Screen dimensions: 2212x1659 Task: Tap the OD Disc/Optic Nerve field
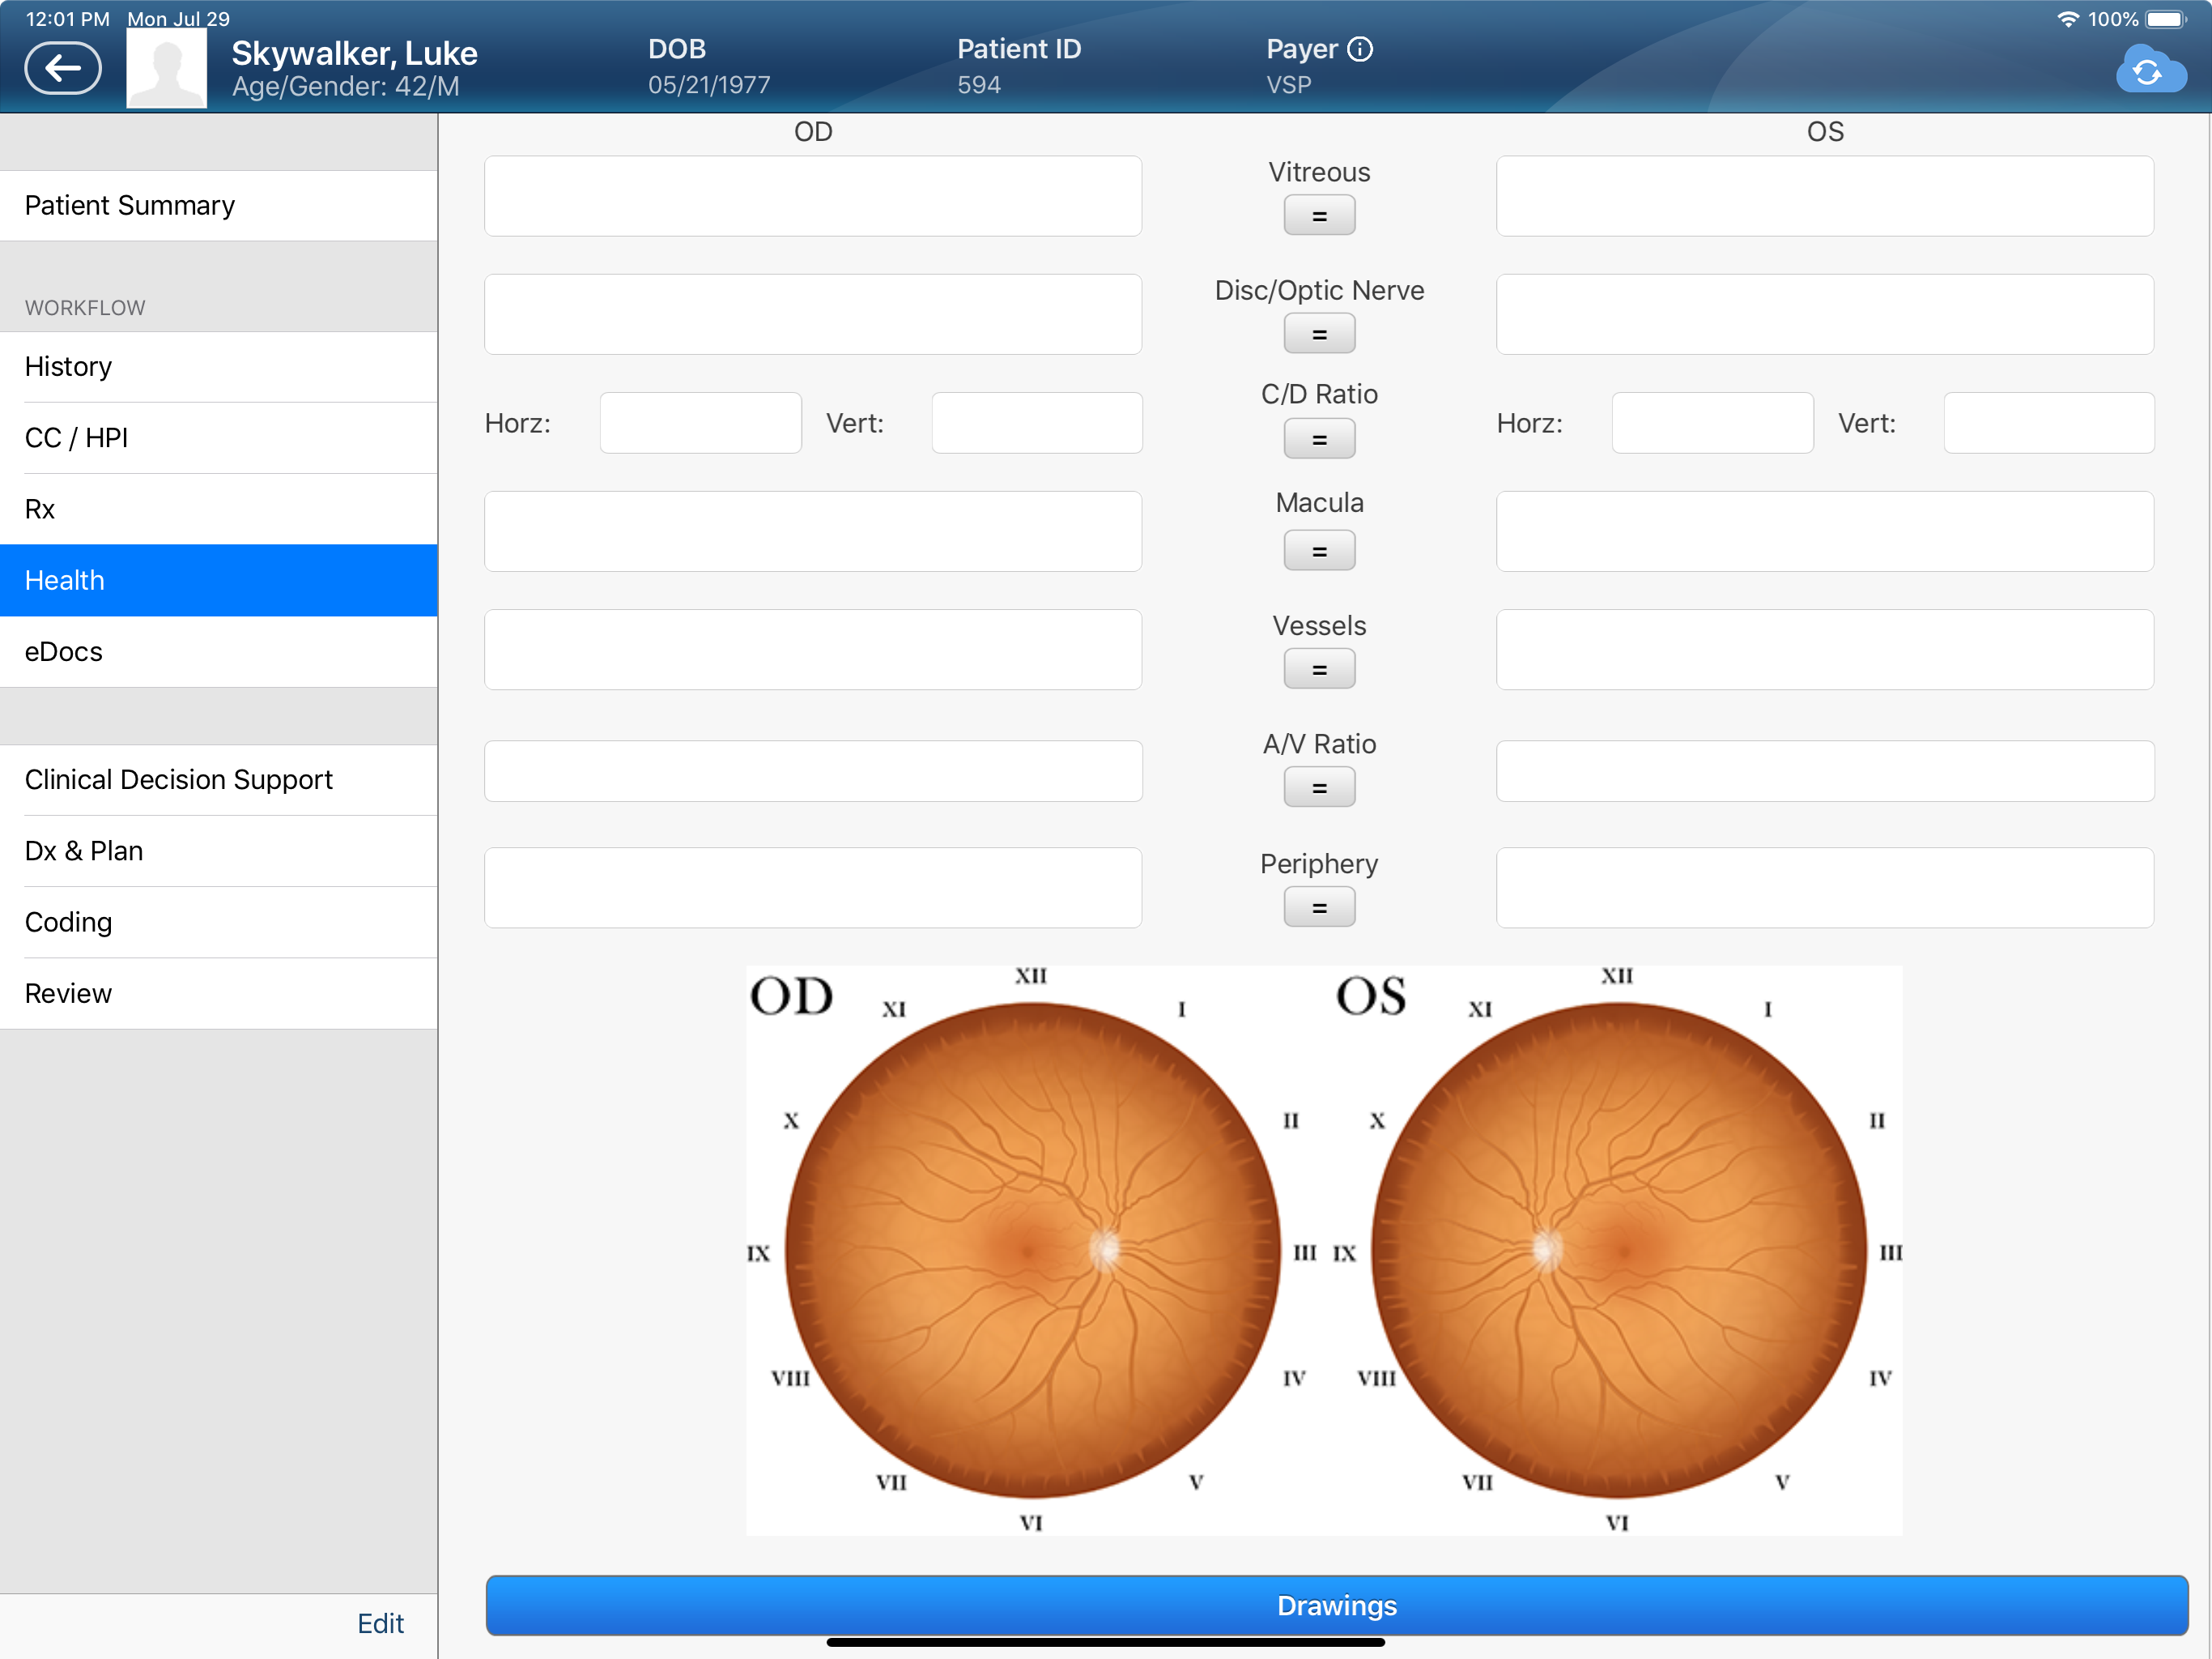pos(813,314)
